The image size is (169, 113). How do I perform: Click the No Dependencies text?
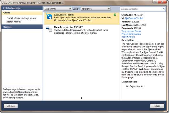click(135, 86)
